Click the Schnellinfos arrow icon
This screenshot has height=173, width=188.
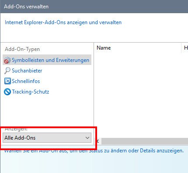(x=7, y=81)
